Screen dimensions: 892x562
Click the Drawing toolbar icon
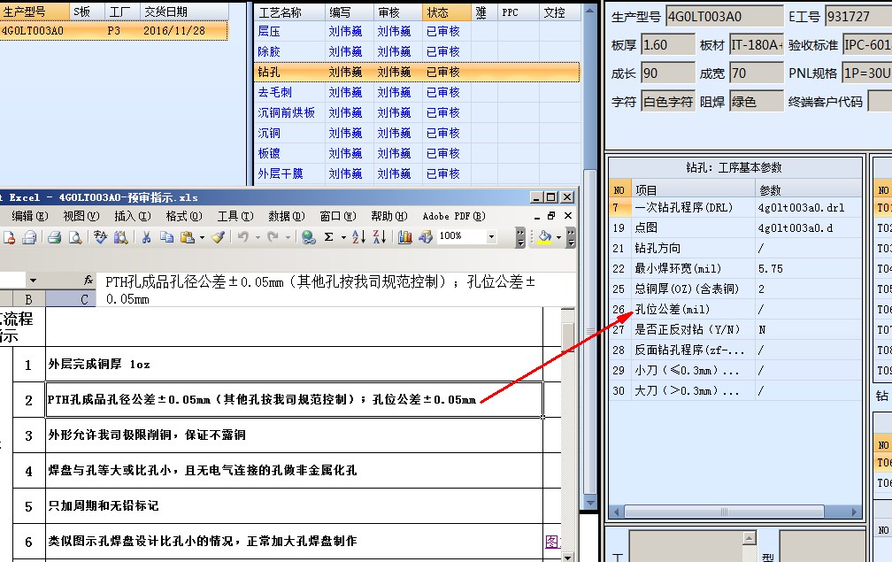pos(425,237)
